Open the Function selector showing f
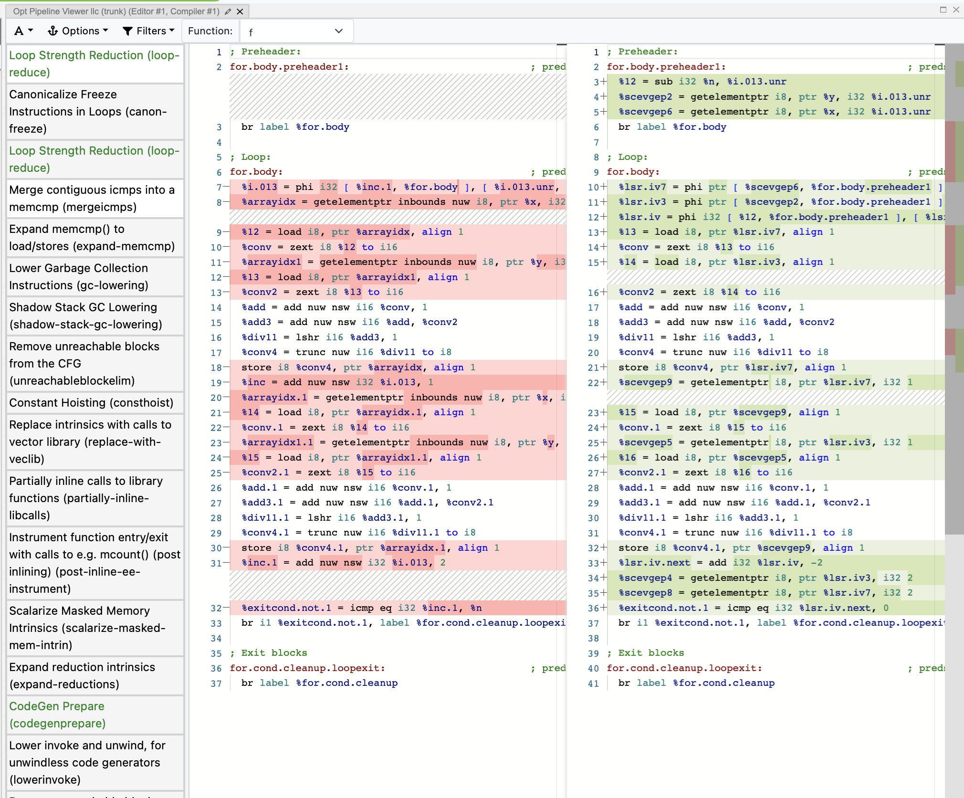 [296, 31]
